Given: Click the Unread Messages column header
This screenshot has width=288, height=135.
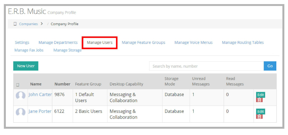Looking at the screenshot, I should pyautogui.click(x=201, y=81).
